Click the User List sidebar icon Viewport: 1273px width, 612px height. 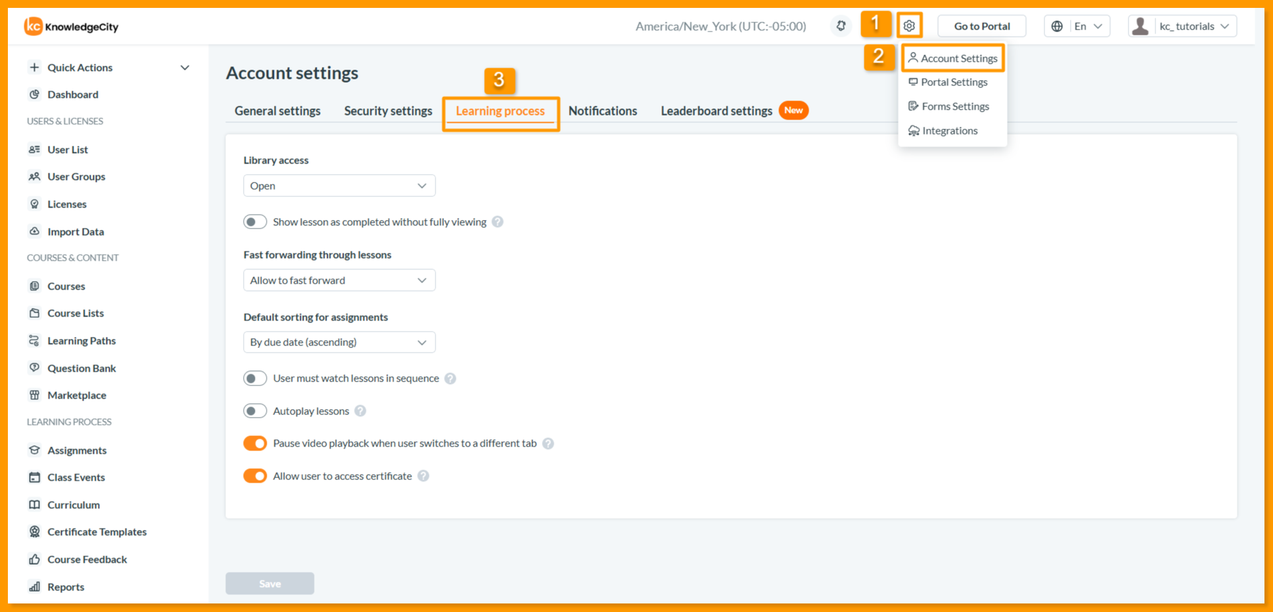35,150
